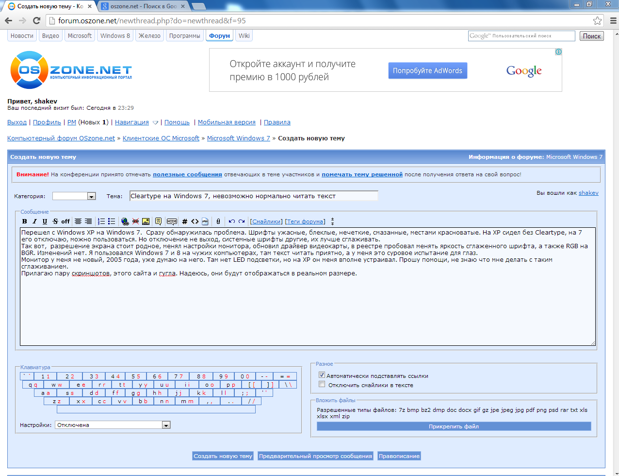Image resolution: width=619 pixels, height=476 pixels.
Task: Click the Google custom search field
Action: [x=521, y=36]
